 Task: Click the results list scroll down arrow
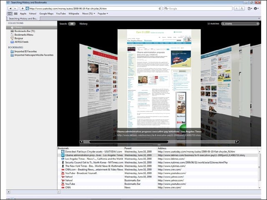[x=259, y=187]
